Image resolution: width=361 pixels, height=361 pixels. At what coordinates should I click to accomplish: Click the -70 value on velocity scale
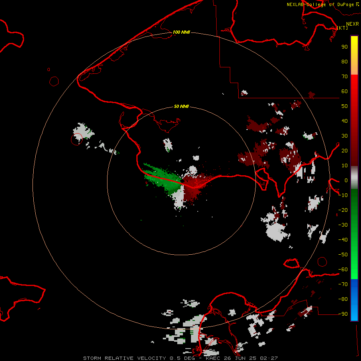[x=343, y=284]
